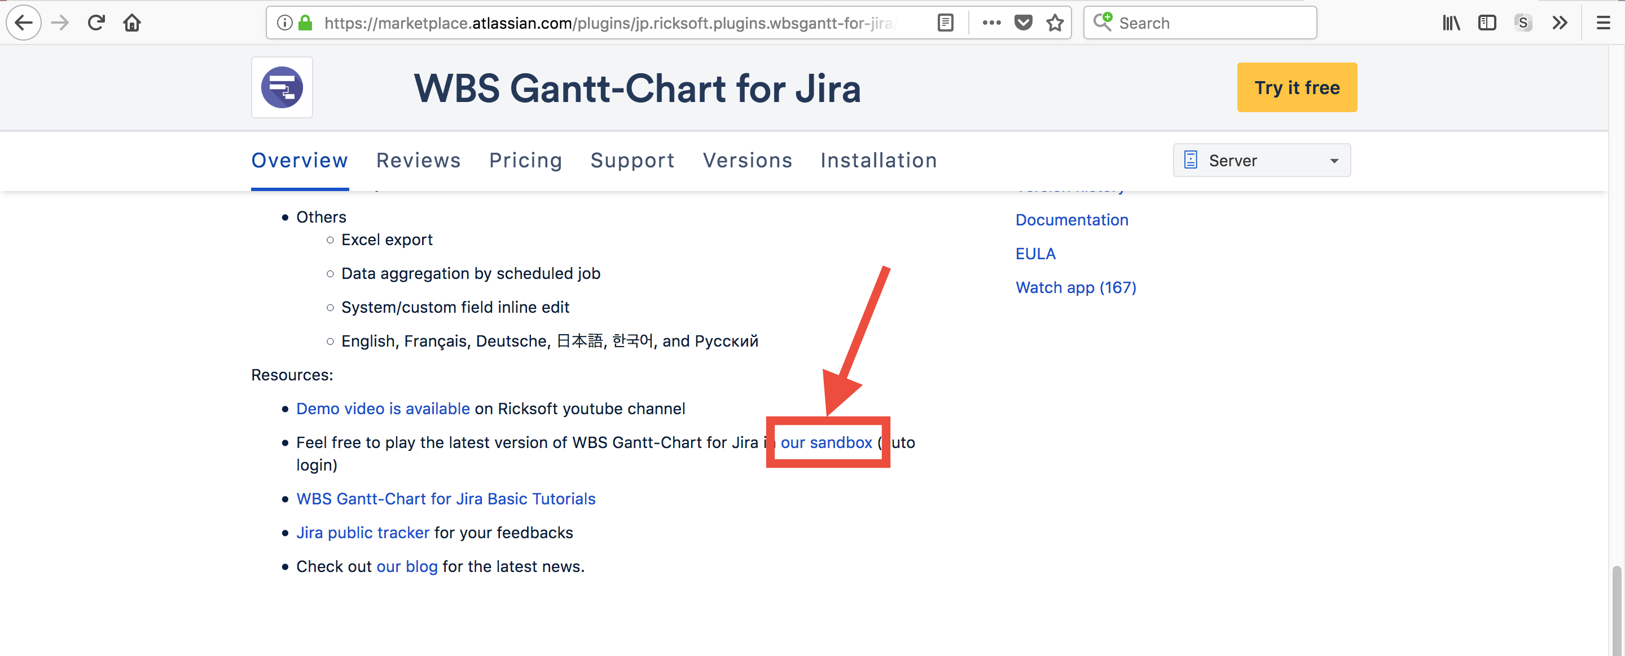Click the Resources: label
This screenshot has width=1625, height=656.
coord(292,375)
